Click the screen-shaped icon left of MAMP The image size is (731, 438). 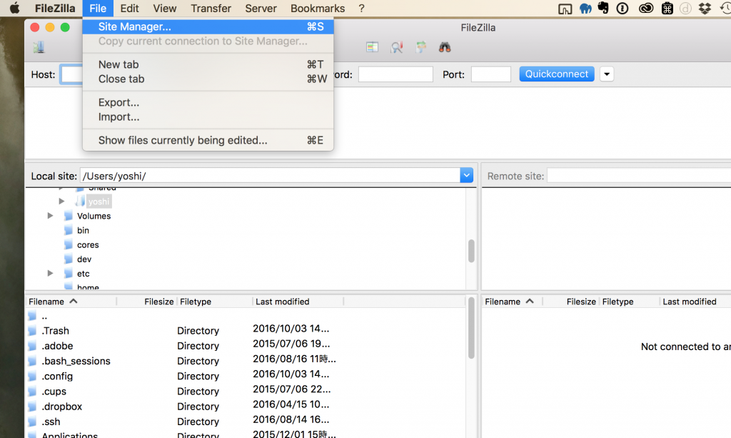coord(565,9)
